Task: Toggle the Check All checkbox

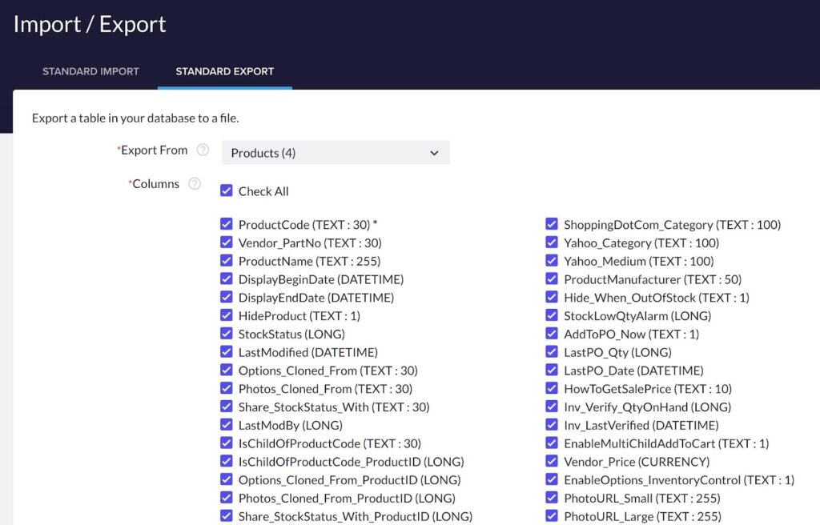Action: [227, 191]
